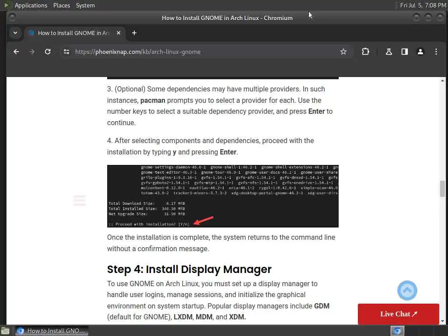Viewport: 448px width, 336px height.
Task: Open the Applications menu
Action: pos(26,5)
